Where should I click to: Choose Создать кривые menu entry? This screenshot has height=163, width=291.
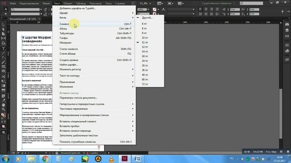[x=94, y=60]
